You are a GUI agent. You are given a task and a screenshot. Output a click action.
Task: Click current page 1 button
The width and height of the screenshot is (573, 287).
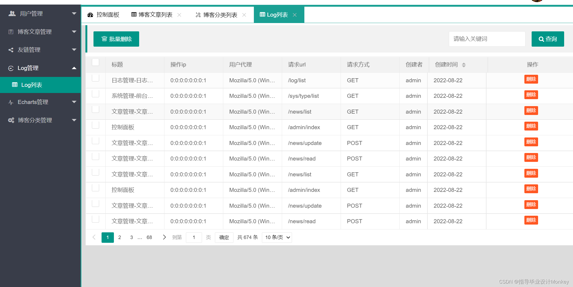coord(108,237)
